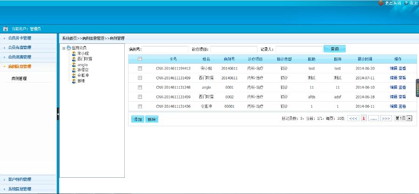
Task: Open the 第1页 page selector dropdown
Action: 410,118
